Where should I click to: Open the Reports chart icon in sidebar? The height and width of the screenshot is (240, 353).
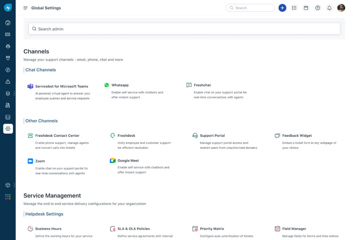coord(8,117)
